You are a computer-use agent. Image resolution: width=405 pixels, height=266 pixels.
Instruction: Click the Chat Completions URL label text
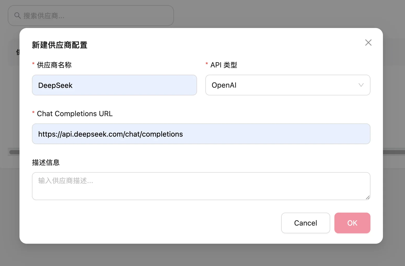pyautogui.click(x=75, y=114)
